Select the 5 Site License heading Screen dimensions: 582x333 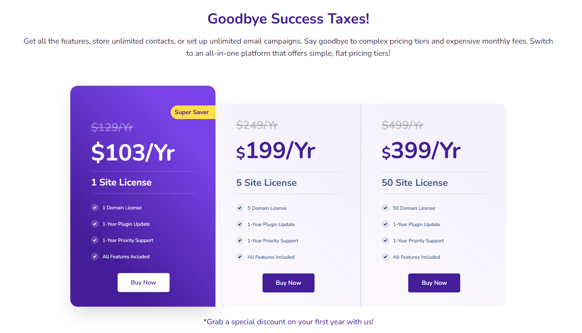(x=266, y=182)
